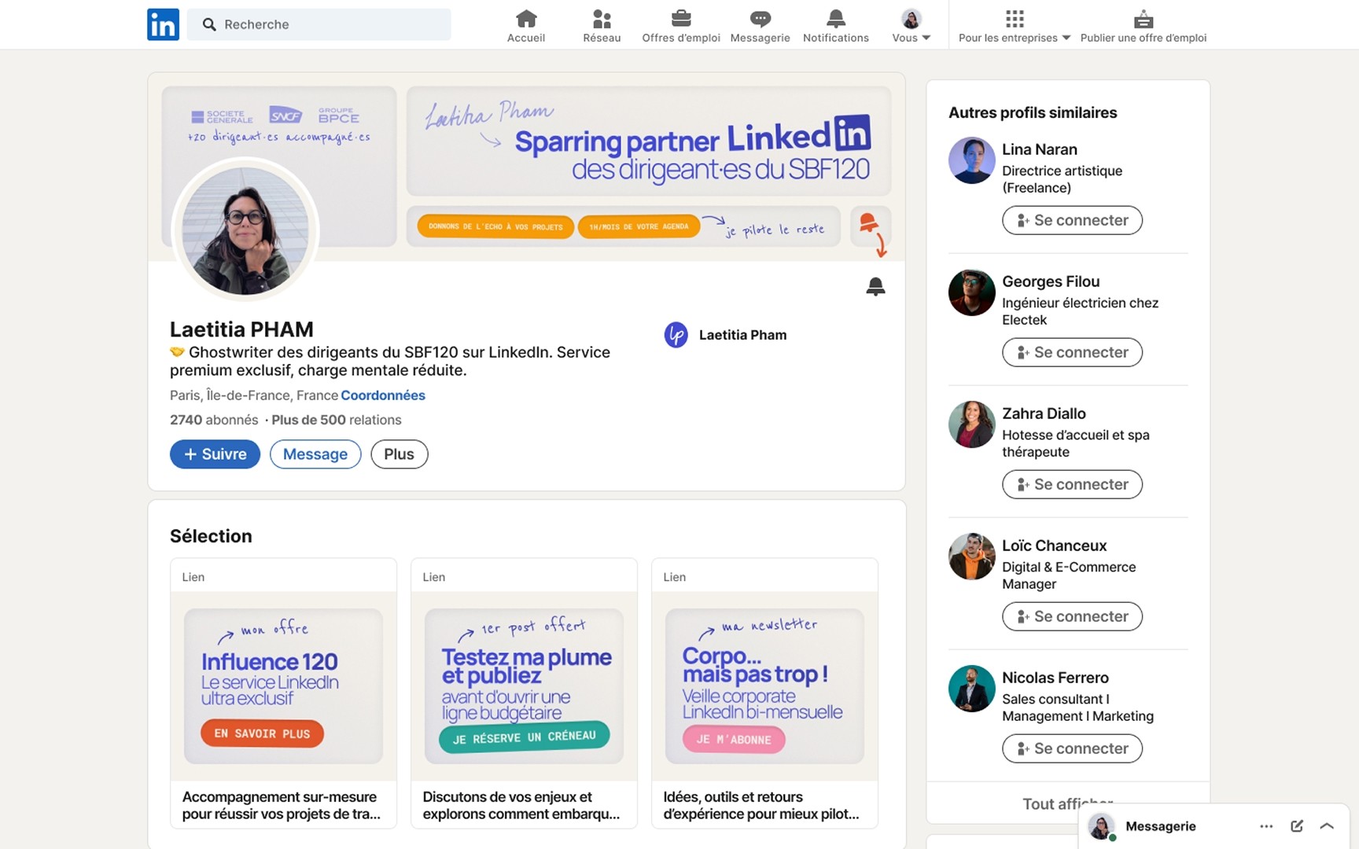
Task: Click the LinkedIn logo
Action: [163, 24]
